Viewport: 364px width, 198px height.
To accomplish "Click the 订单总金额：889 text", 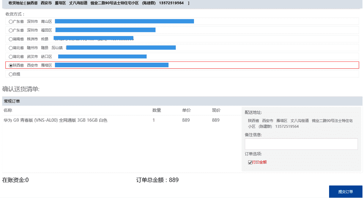I will (158, 180).
